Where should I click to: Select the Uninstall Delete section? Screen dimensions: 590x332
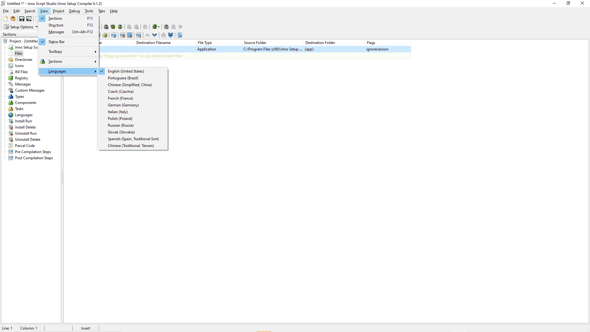pos(28,140)
